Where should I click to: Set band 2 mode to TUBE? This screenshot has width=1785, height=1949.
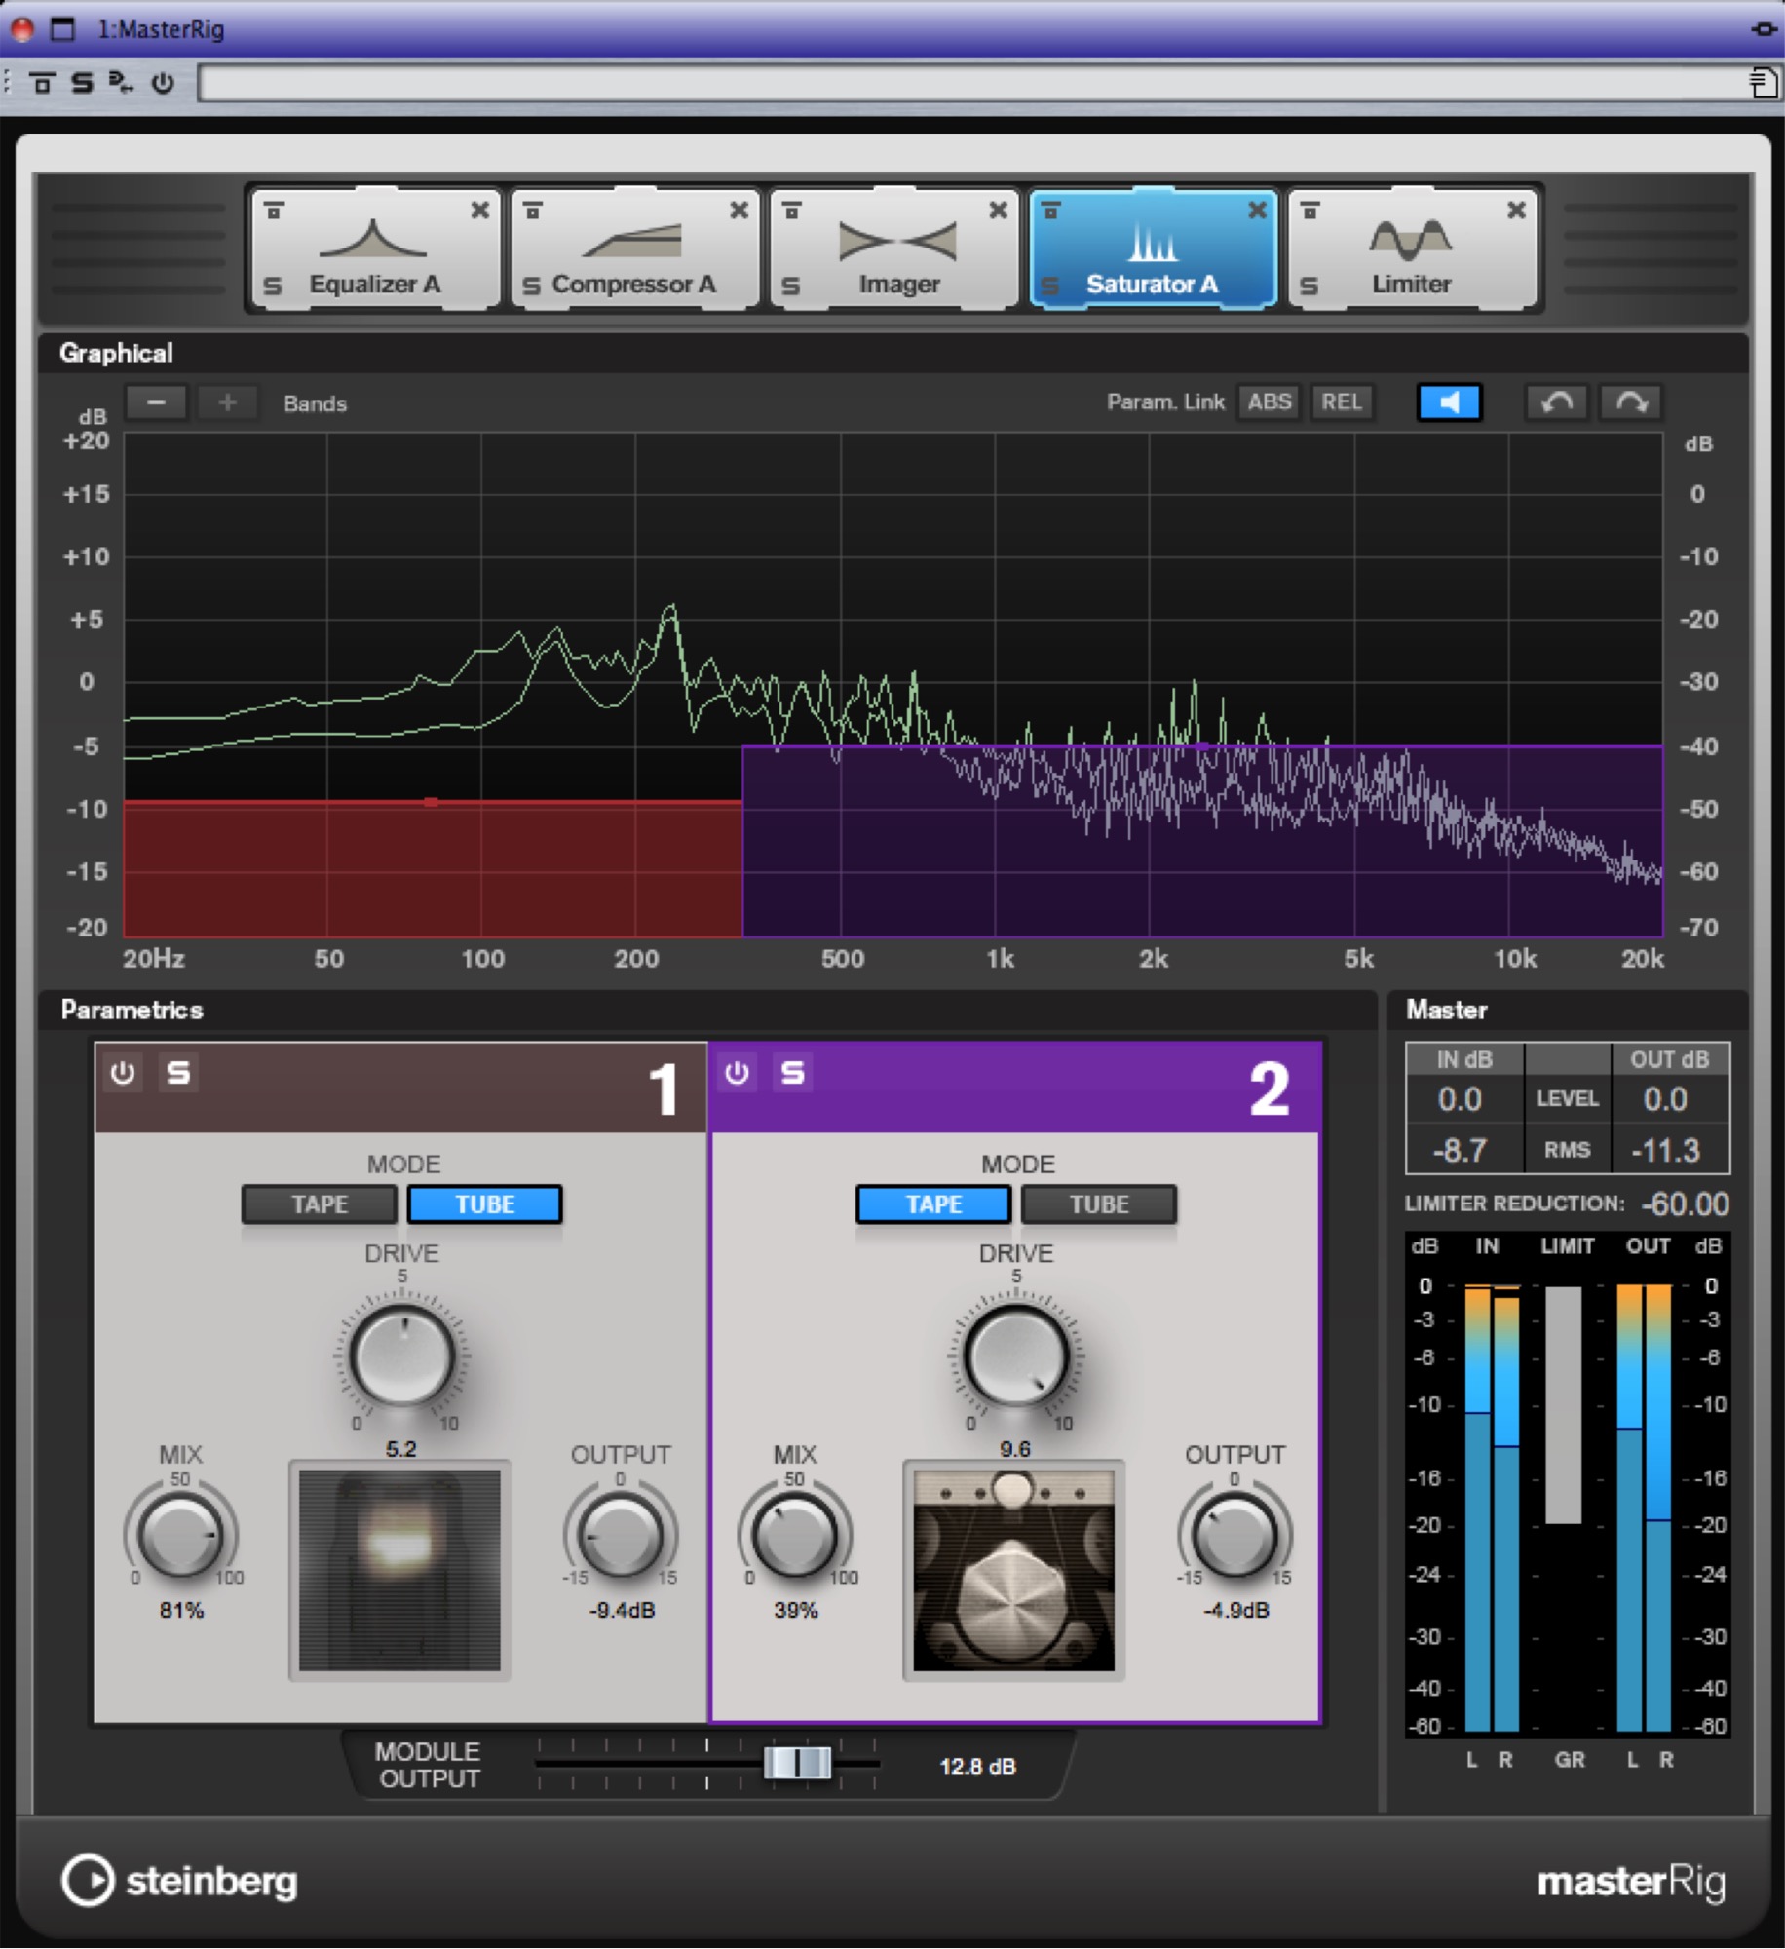pos(1099,1204)
